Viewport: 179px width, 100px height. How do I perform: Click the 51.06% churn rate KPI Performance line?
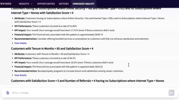click(46, 26)
